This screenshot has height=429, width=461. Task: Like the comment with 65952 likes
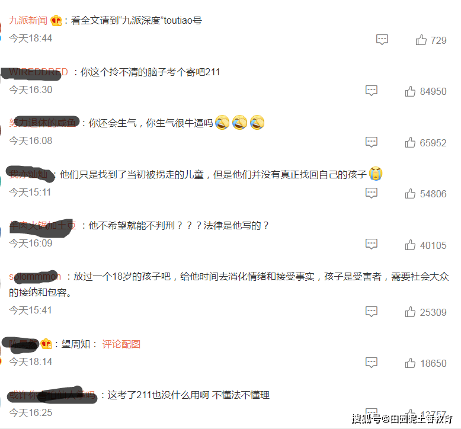click(x=410, y=142)
